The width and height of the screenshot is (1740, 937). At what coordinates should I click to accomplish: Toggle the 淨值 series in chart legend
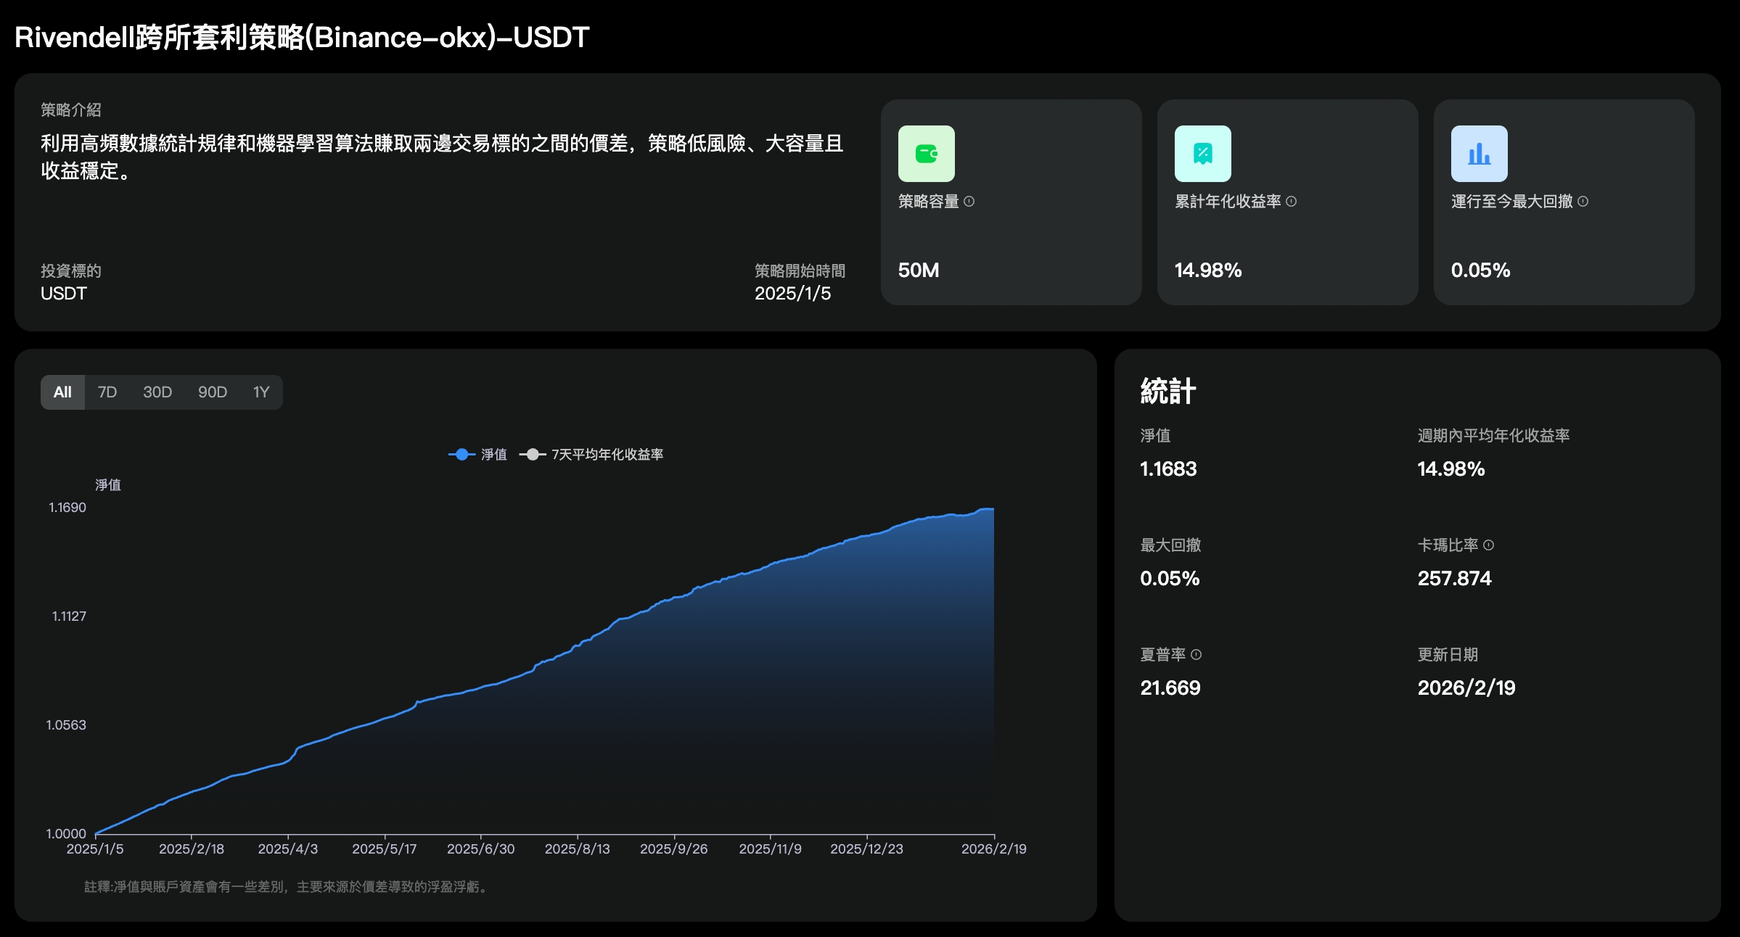[x=478, y=455]
